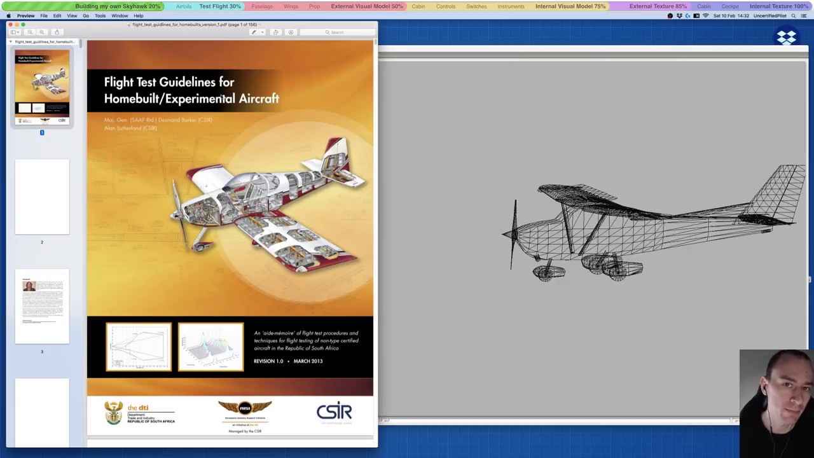Click the left chart thumbnail on cover
Viewport: 814px width, 458px height.
click(x=139, y=347)
